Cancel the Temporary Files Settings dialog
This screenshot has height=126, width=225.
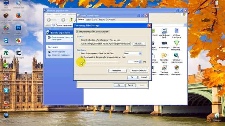[144, 77]
